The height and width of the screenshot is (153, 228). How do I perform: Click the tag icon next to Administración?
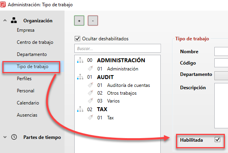click(x=90, y=68)
